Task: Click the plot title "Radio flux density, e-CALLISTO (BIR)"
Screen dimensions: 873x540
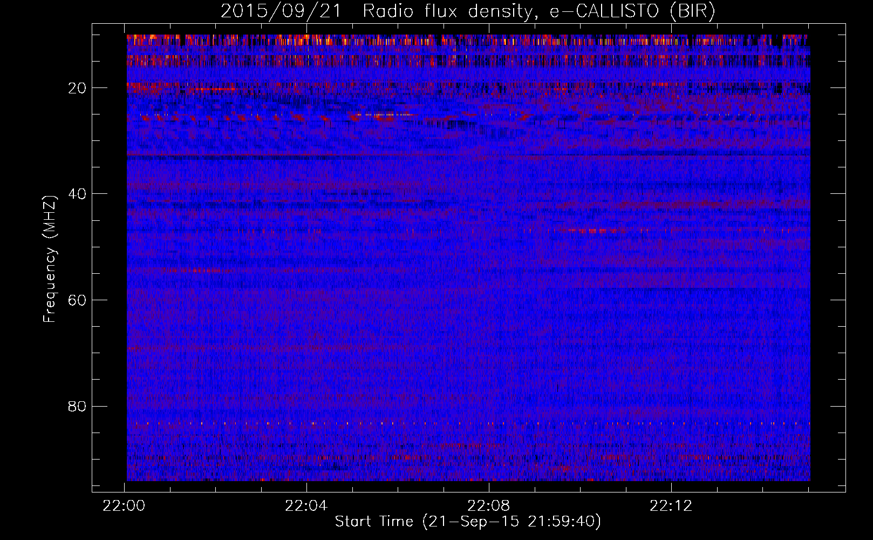Action: [539, 11]
